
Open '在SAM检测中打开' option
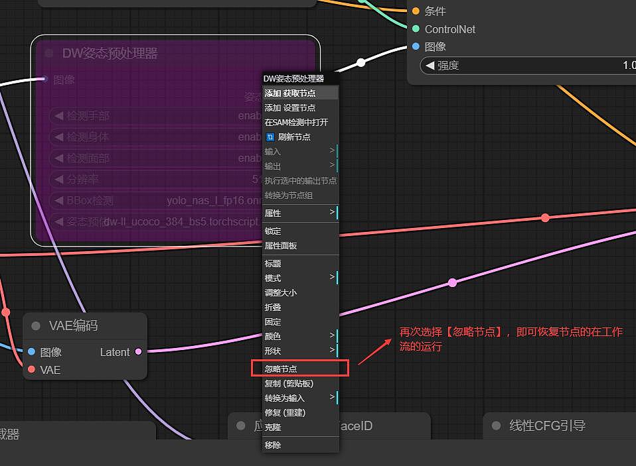pyautogui.click(x=300, y=122)
